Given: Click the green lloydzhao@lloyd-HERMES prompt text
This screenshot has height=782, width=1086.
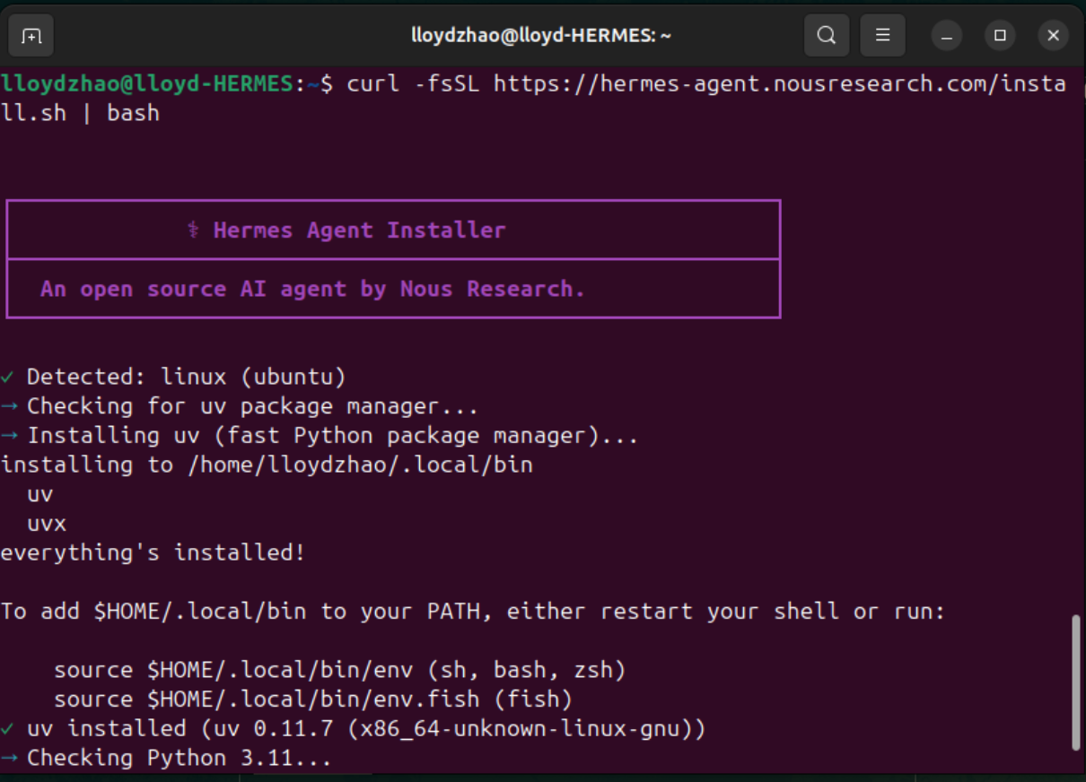Looking at the screenshot, I should point(146,84).
